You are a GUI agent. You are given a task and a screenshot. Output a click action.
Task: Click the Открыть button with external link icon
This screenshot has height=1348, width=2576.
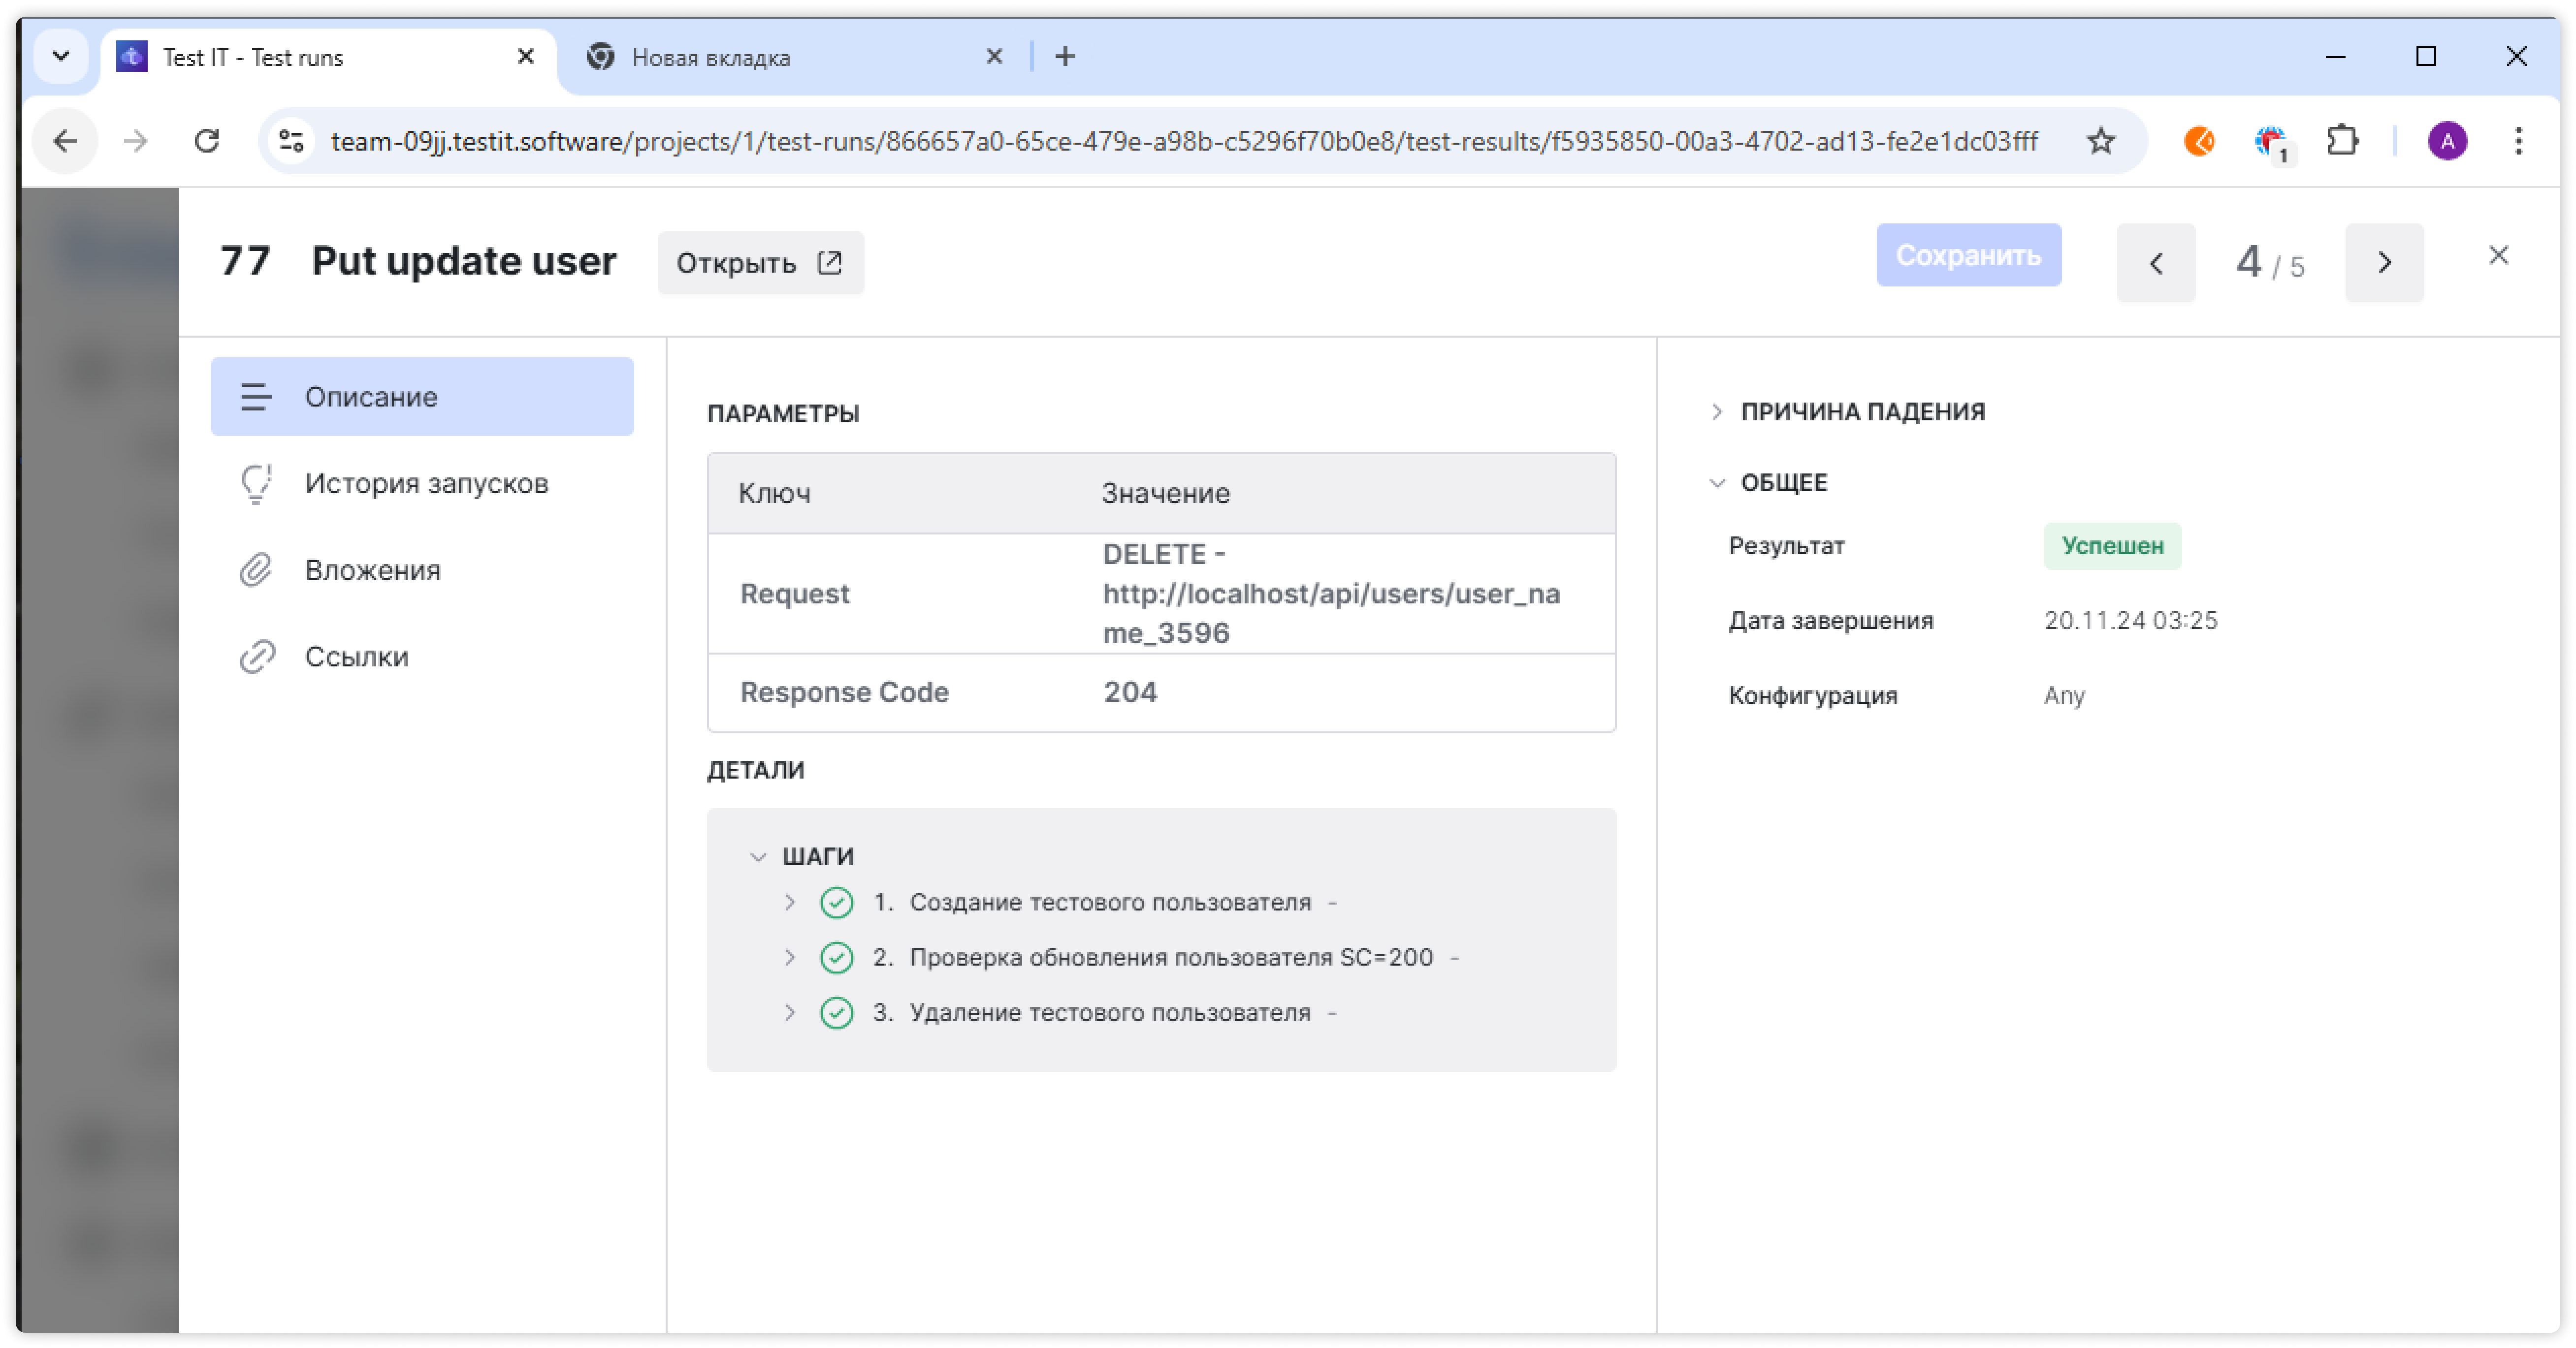click(760, 263)
